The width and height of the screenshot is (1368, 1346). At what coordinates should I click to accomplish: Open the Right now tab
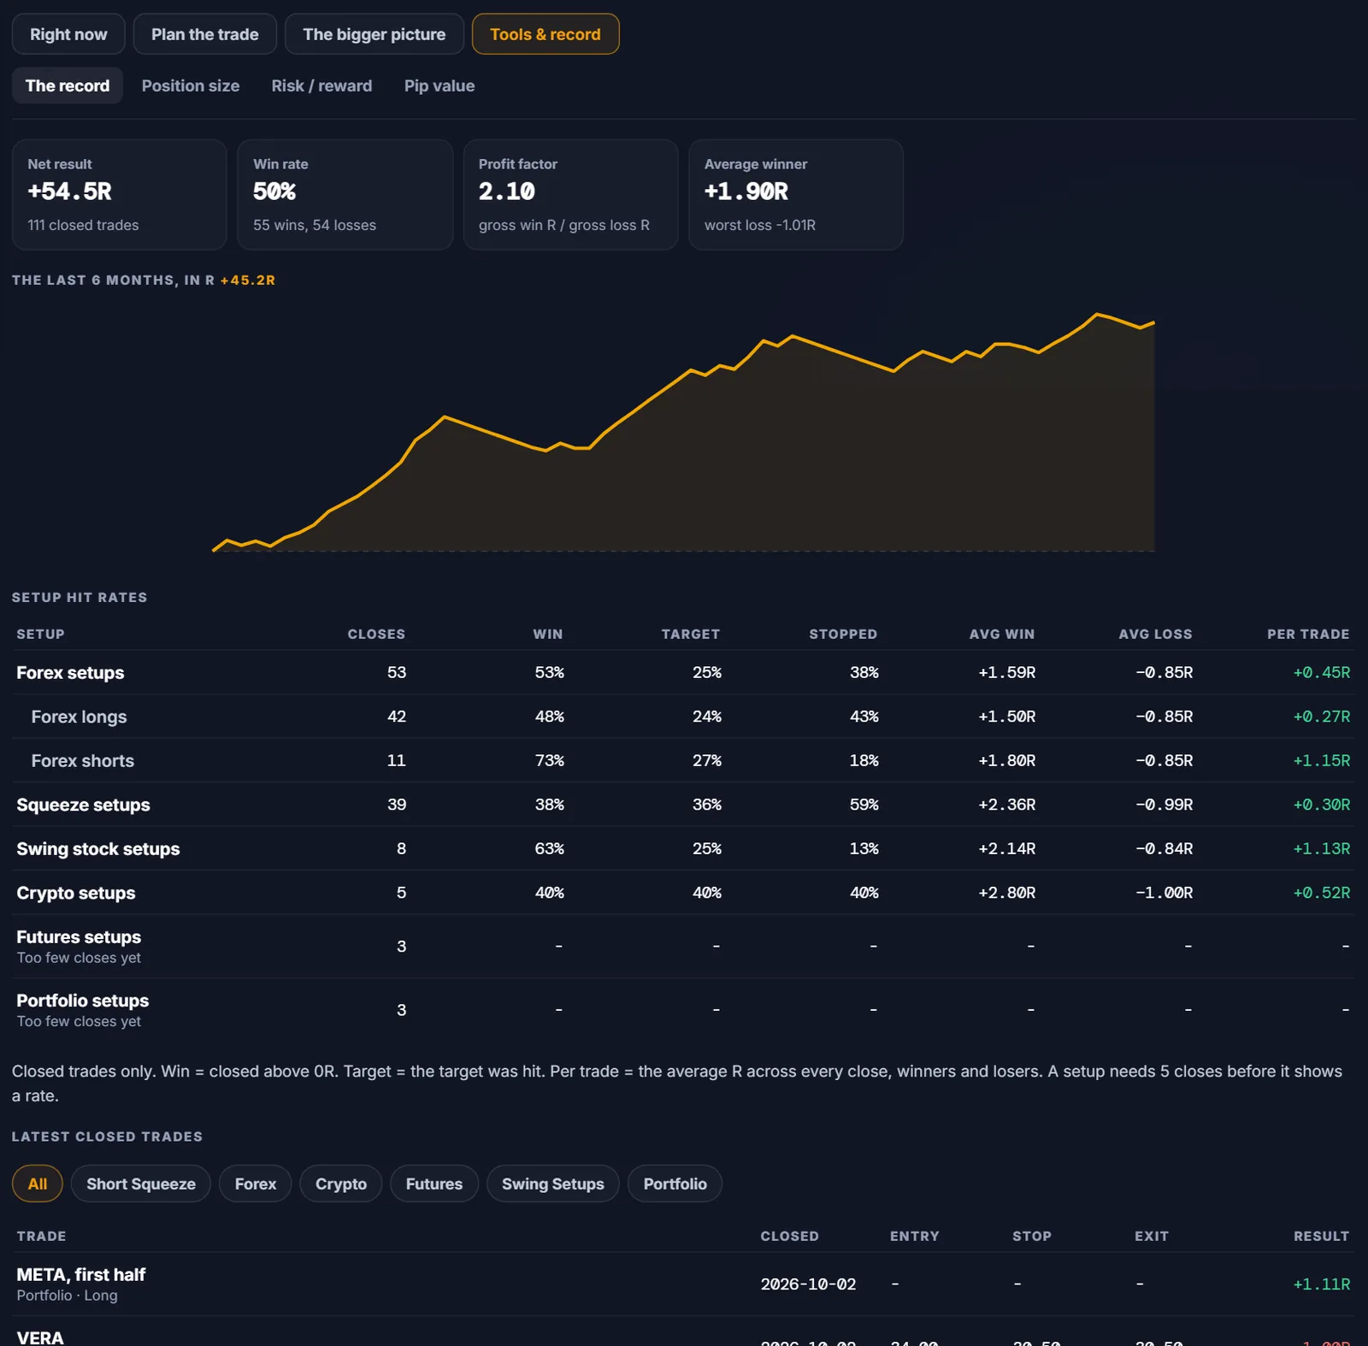(x=68, y=34)
